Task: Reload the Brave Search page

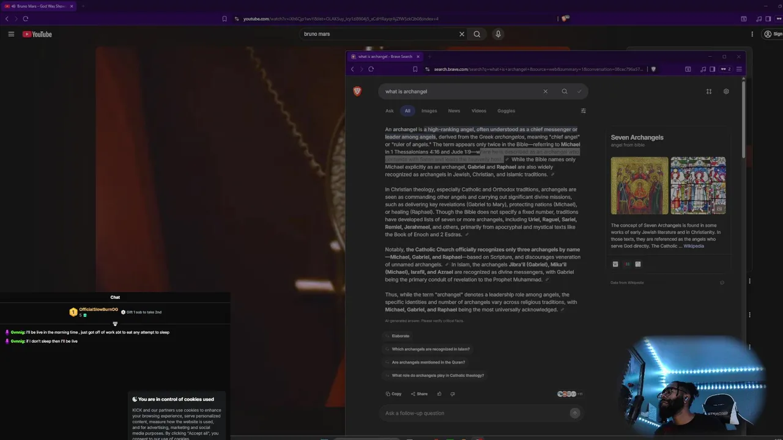Action: (371, 69)
